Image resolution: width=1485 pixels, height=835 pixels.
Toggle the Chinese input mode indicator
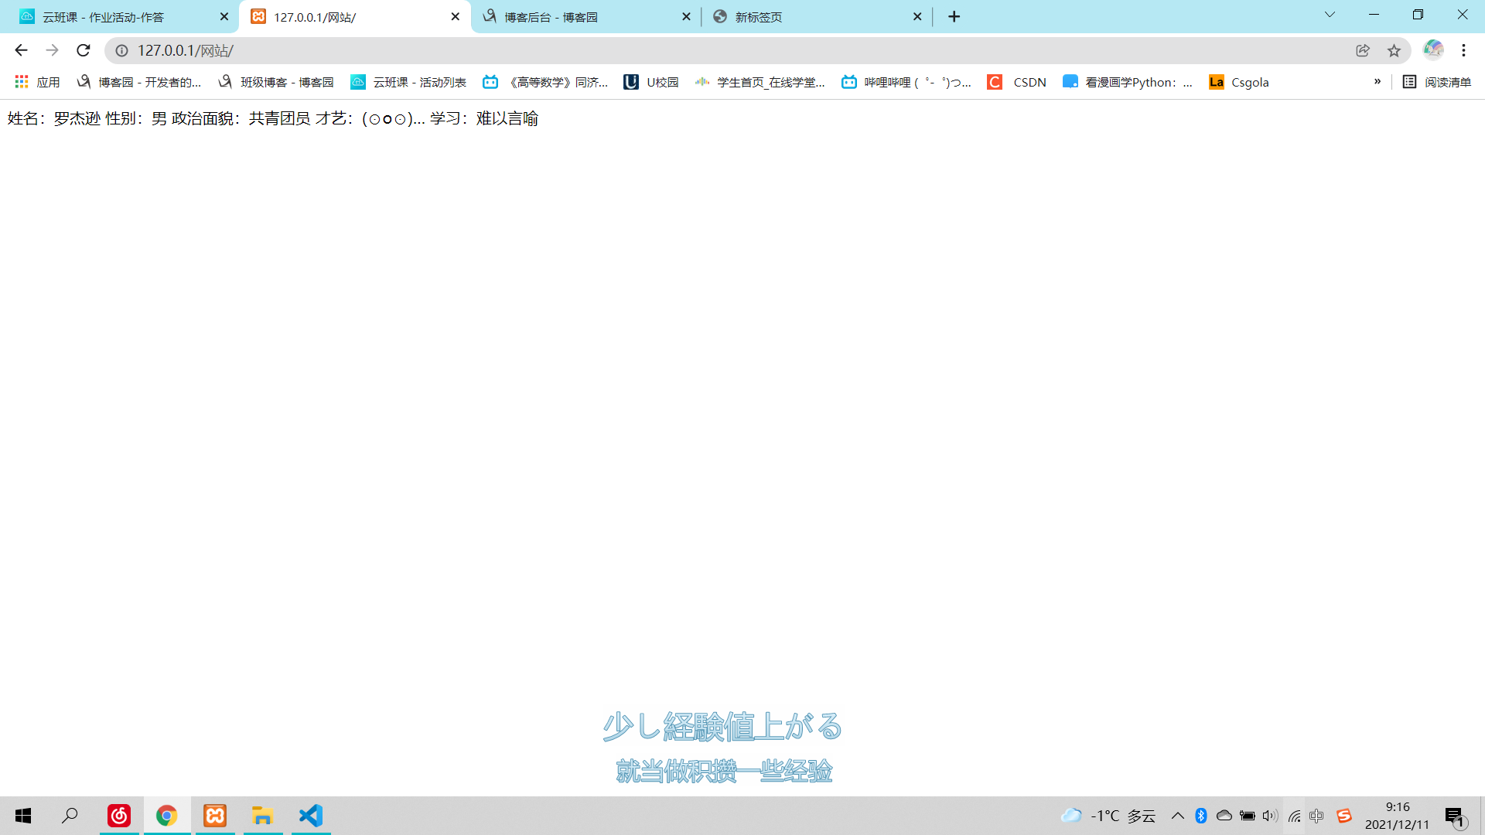click(1316, 816)
